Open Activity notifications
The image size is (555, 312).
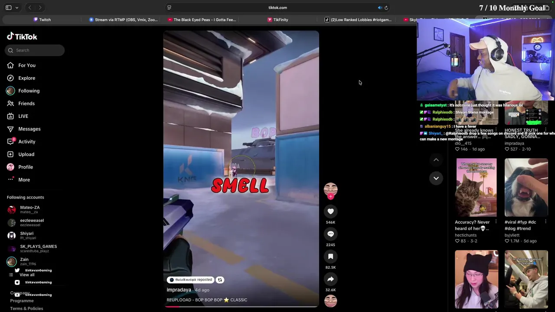point(26,142)
